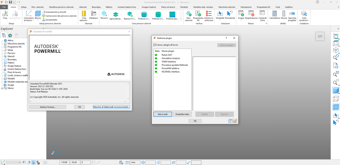340x165 pixels.
Task: Toggle the Robot 2021 plugin status light
Action: tap(156, 55)
